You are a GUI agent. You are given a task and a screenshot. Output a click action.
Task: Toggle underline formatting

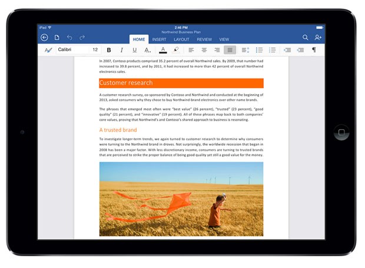[134, 50]
